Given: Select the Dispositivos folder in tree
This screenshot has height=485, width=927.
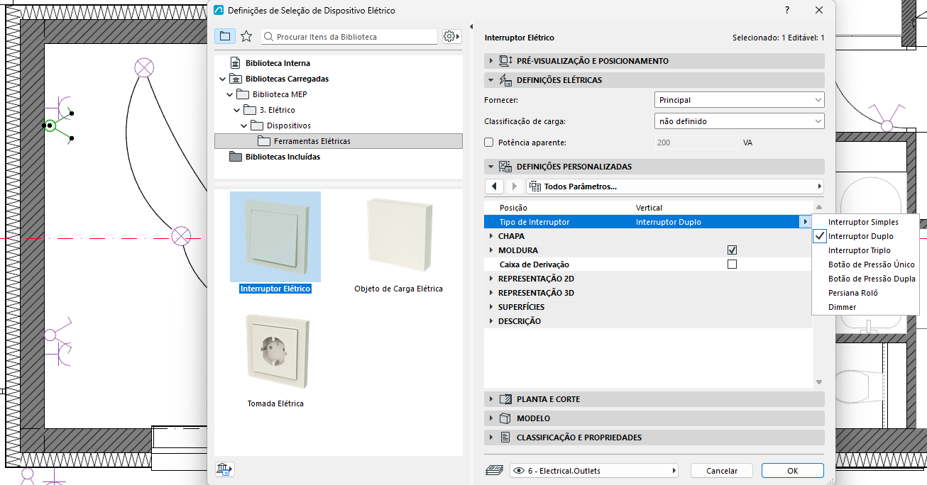Looking at the screenshot, I should coord(288,126).
